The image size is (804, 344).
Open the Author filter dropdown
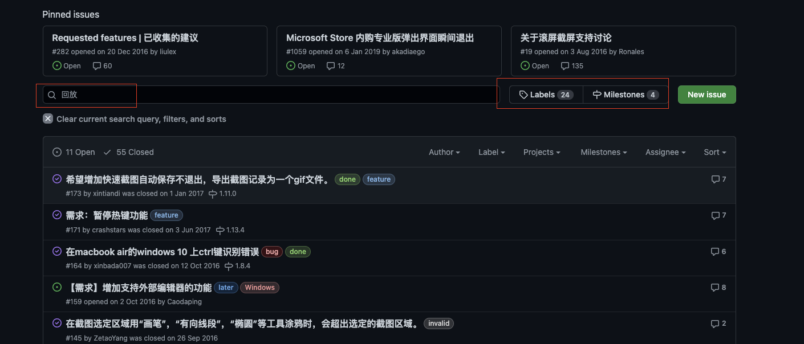click(x=444, y=152)
